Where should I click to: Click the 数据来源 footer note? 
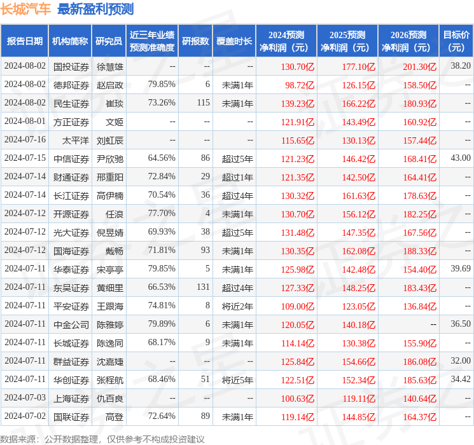pyautogui.click(x=102, y=439)
